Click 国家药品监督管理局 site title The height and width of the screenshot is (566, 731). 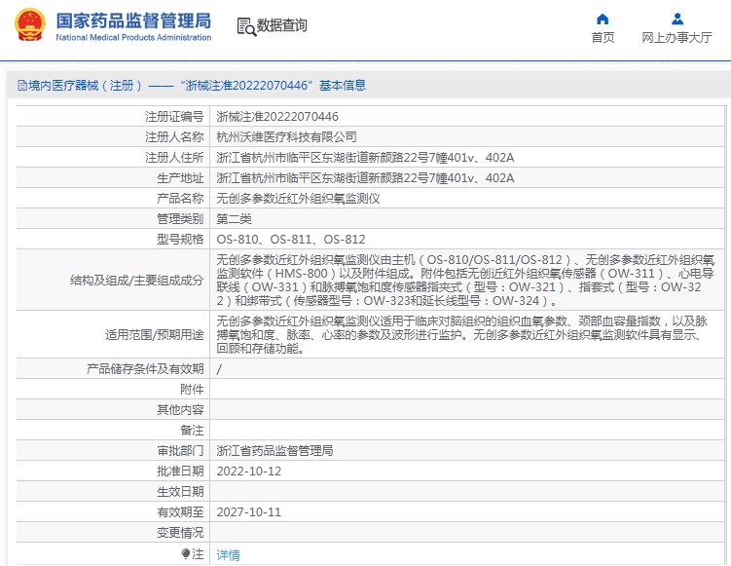(133, 20)
